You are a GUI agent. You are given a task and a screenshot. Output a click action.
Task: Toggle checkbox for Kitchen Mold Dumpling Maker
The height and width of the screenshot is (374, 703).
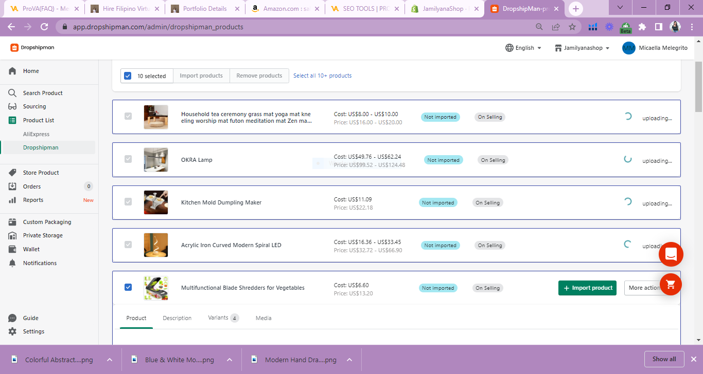128,202
